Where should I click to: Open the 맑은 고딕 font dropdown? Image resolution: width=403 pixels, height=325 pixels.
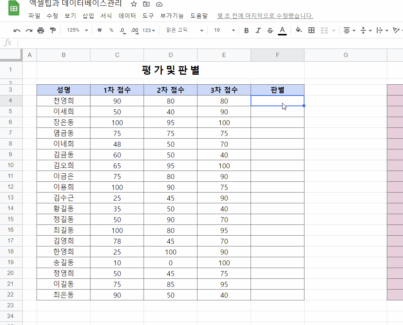coord(184,30)
